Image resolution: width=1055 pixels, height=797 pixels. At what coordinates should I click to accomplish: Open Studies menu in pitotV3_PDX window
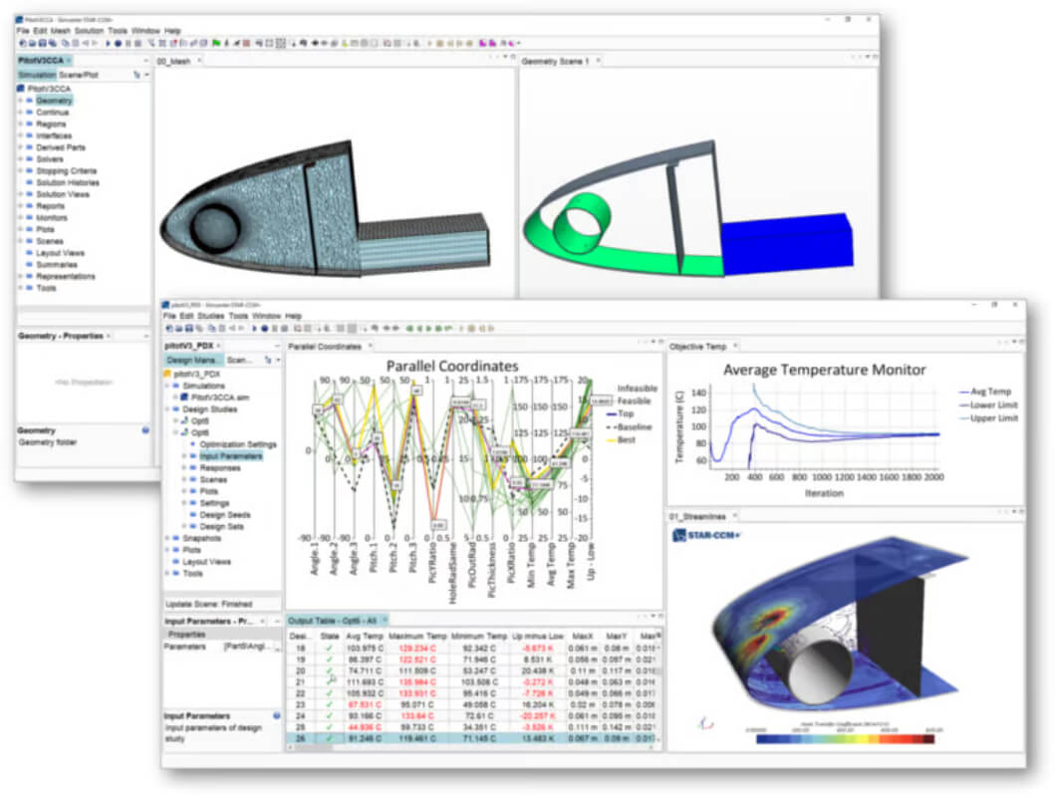pos(210,316)
